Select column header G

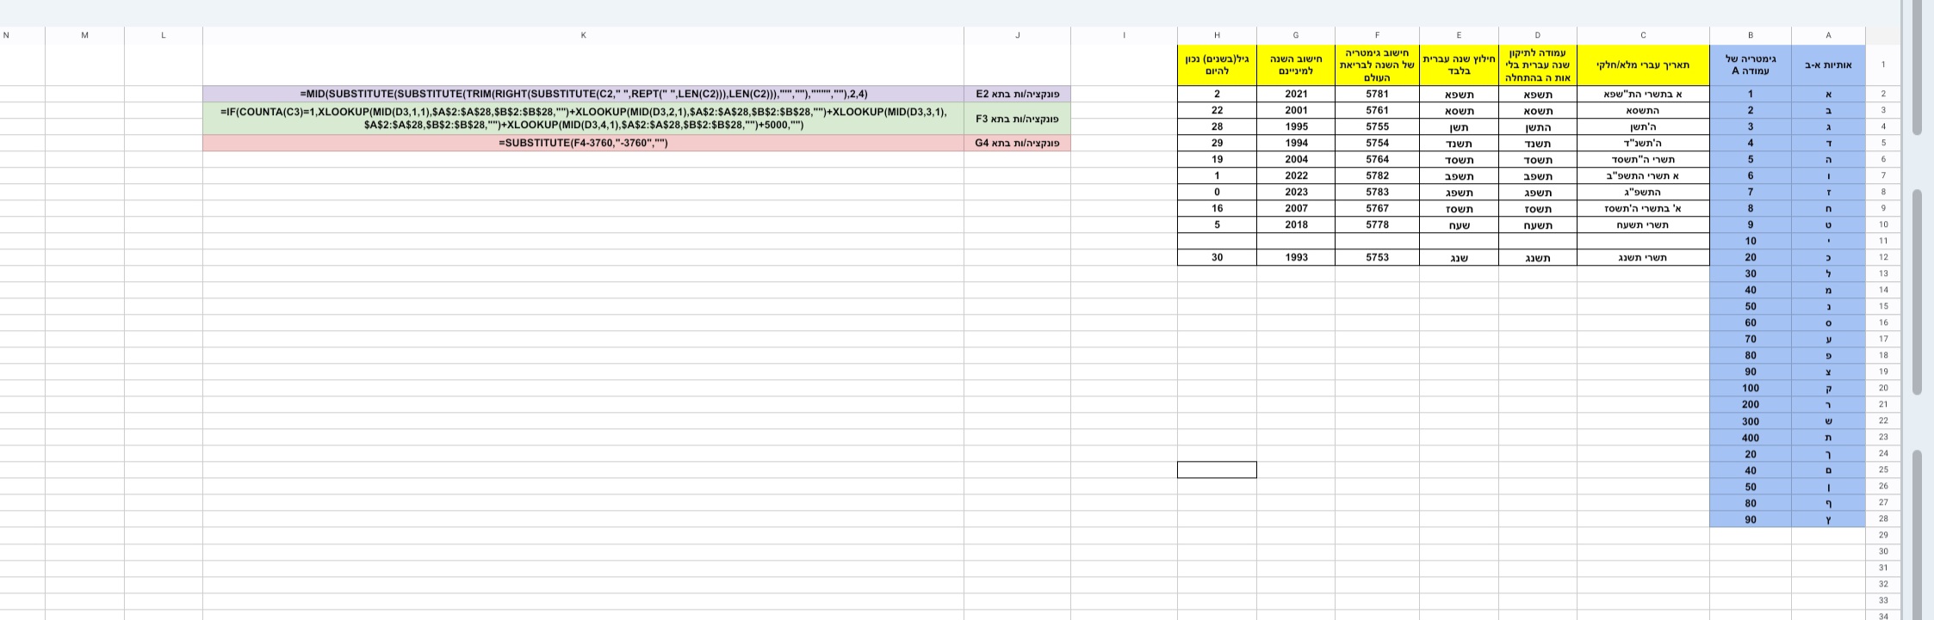(x=1296, y=35)
